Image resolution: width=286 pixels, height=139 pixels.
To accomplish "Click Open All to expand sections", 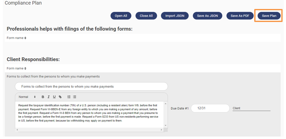I will coord(121,16).
